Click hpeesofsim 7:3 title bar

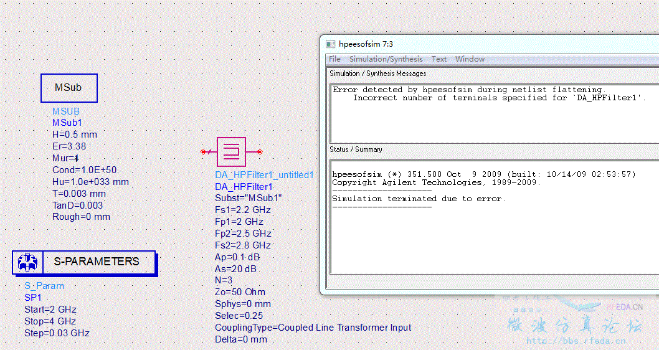tap(490, 44)
